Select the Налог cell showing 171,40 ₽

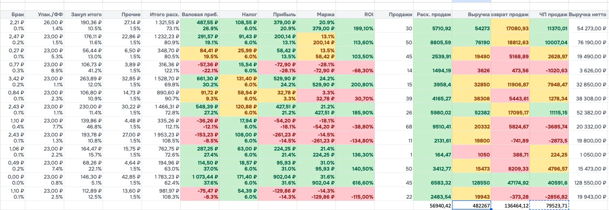click(239, 180)
